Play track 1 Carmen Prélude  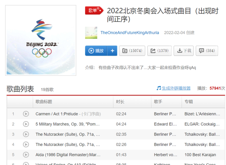(26, 114)
